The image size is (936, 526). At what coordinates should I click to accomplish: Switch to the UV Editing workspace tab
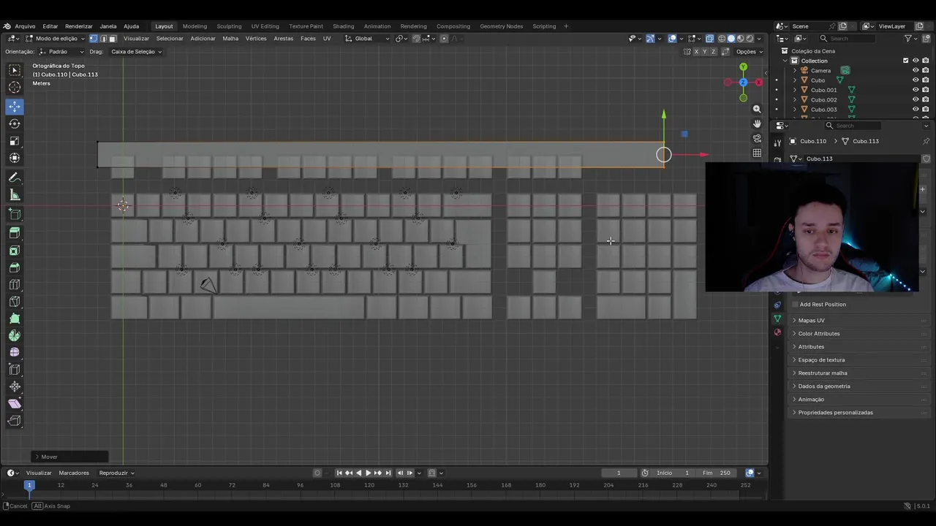tap(265, 26)
